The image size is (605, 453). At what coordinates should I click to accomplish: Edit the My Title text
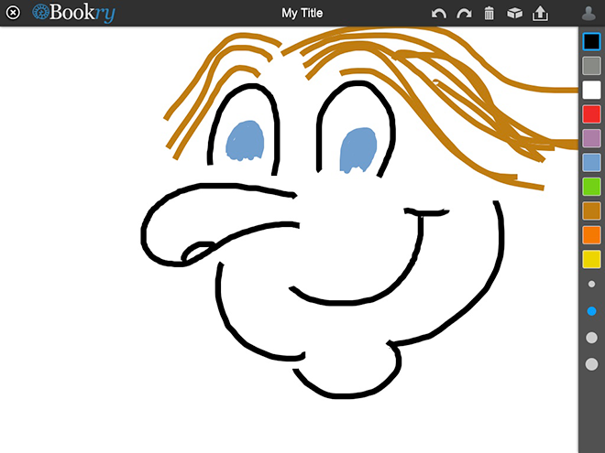pos(302,13)
